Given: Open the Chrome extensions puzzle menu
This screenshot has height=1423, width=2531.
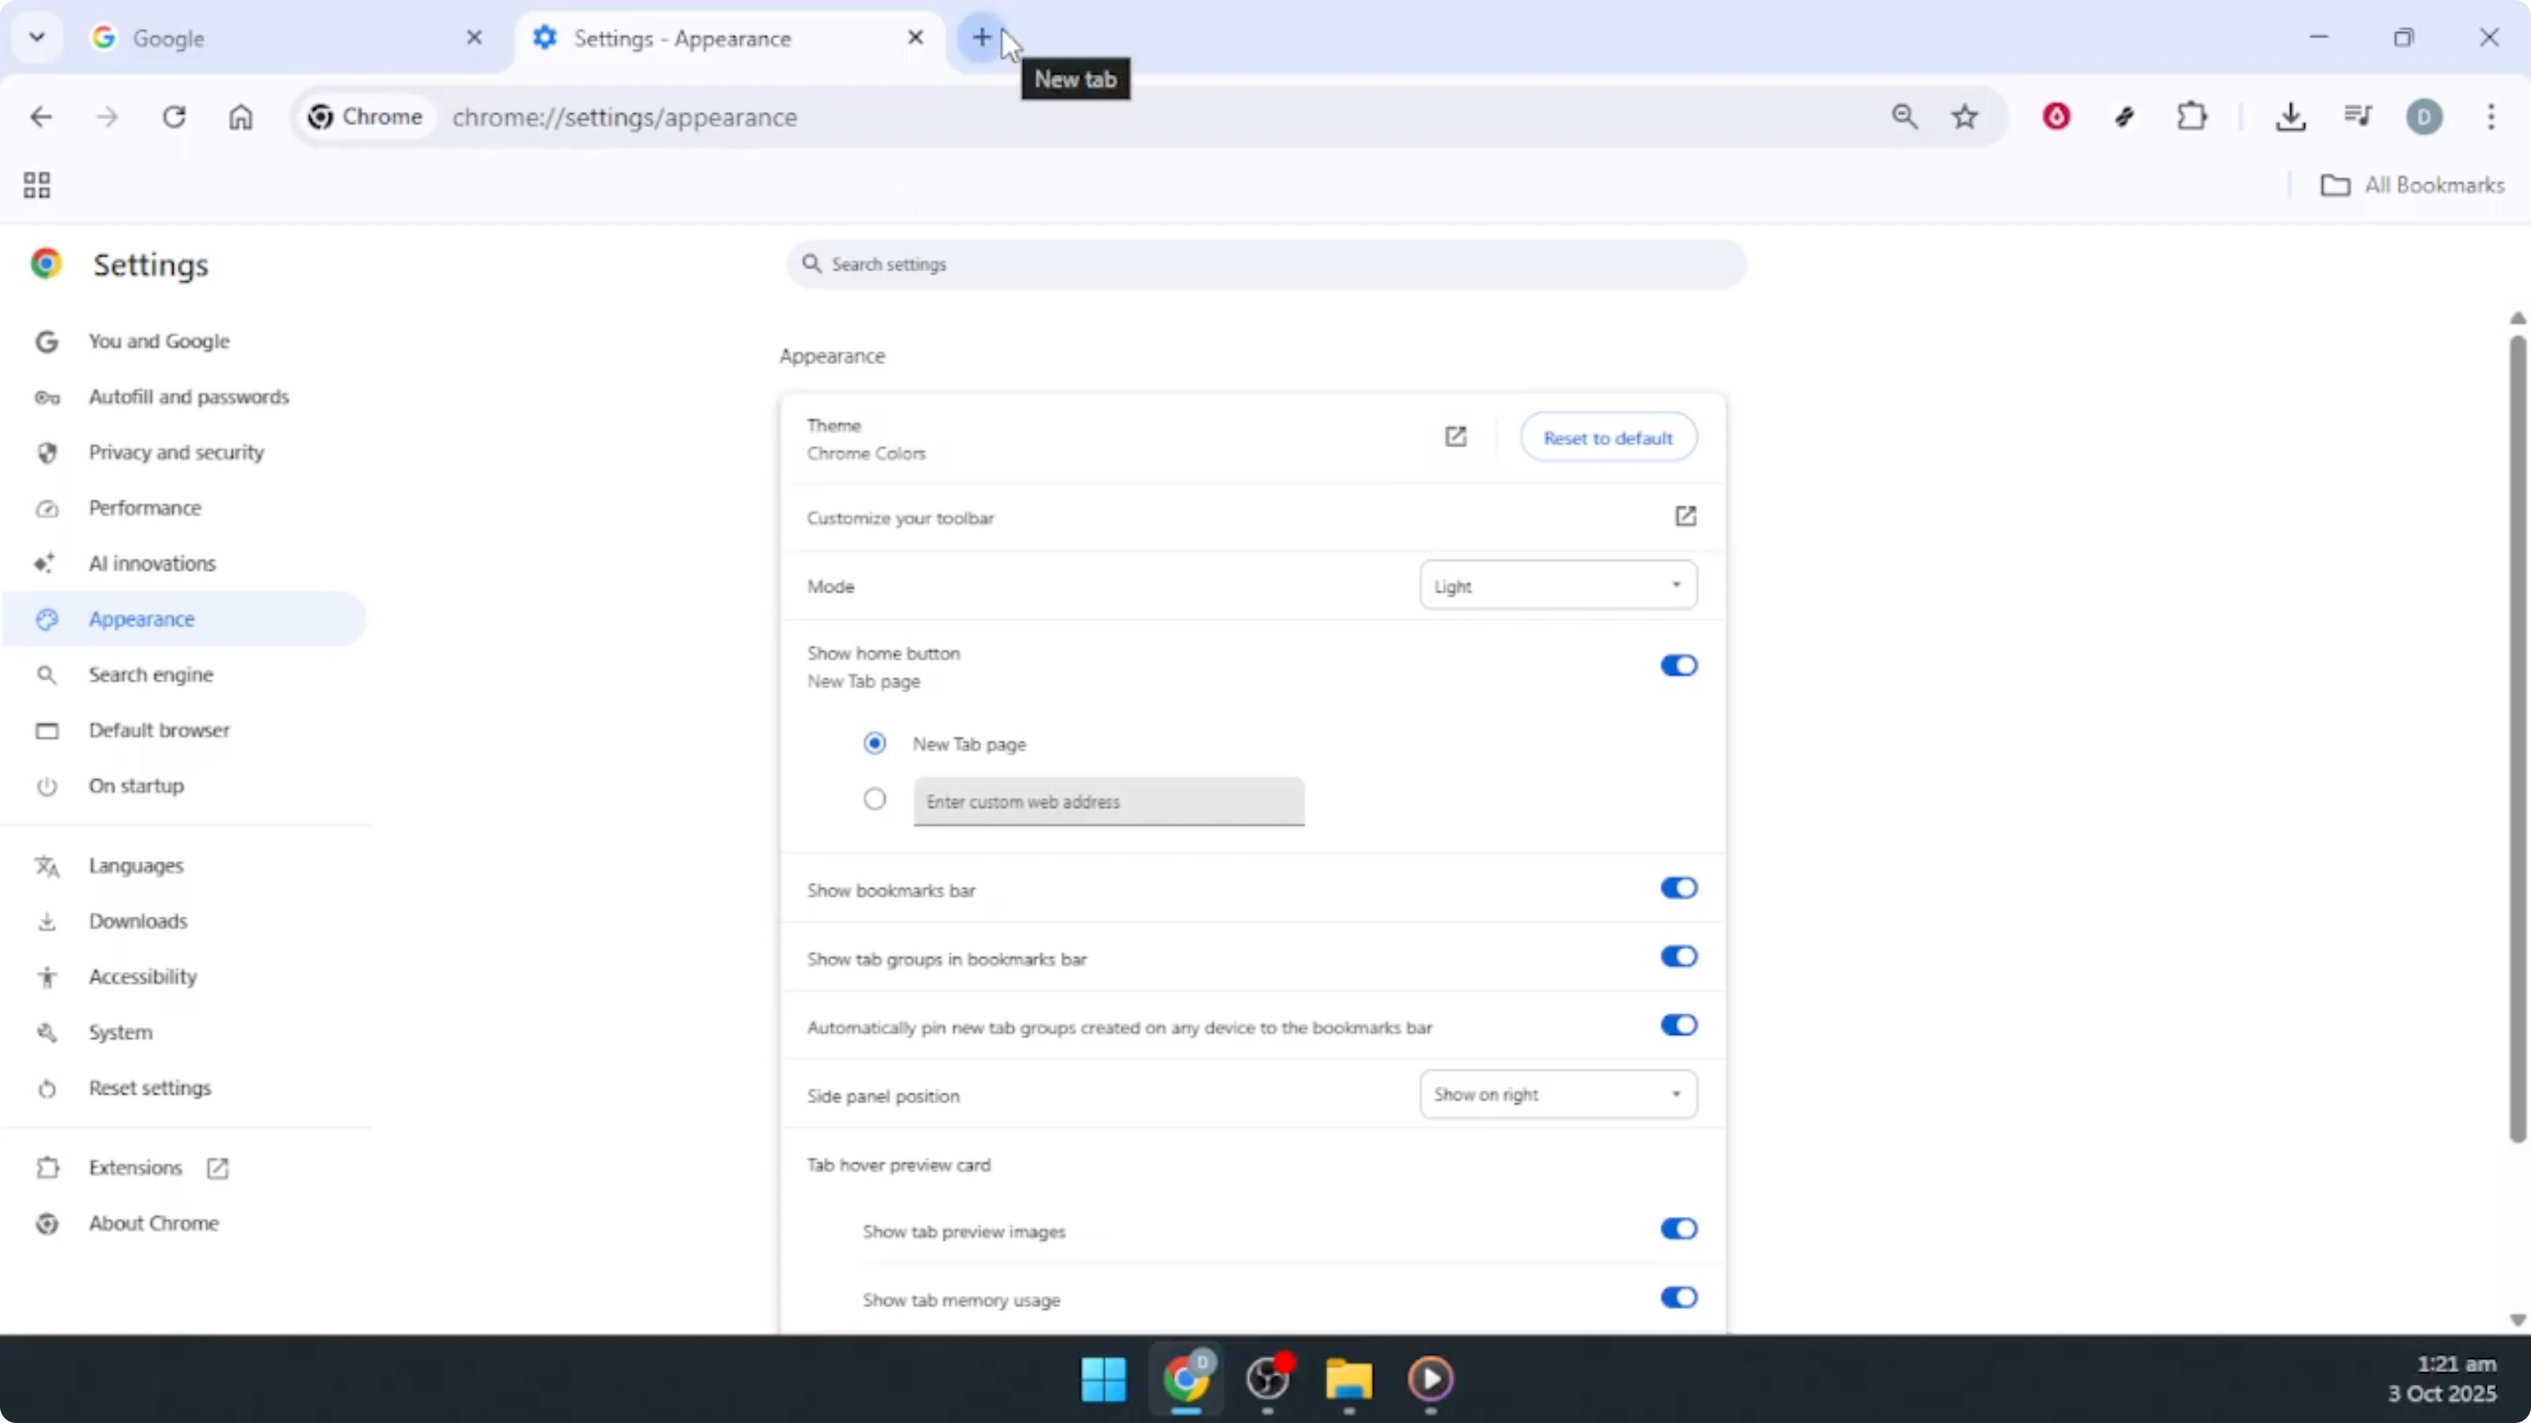Looking at the screenshot, I should click(x=2193, y=116).
